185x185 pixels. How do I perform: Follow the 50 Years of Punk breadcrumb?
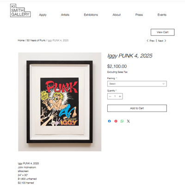pyautogui.click(x=36, y=40)
